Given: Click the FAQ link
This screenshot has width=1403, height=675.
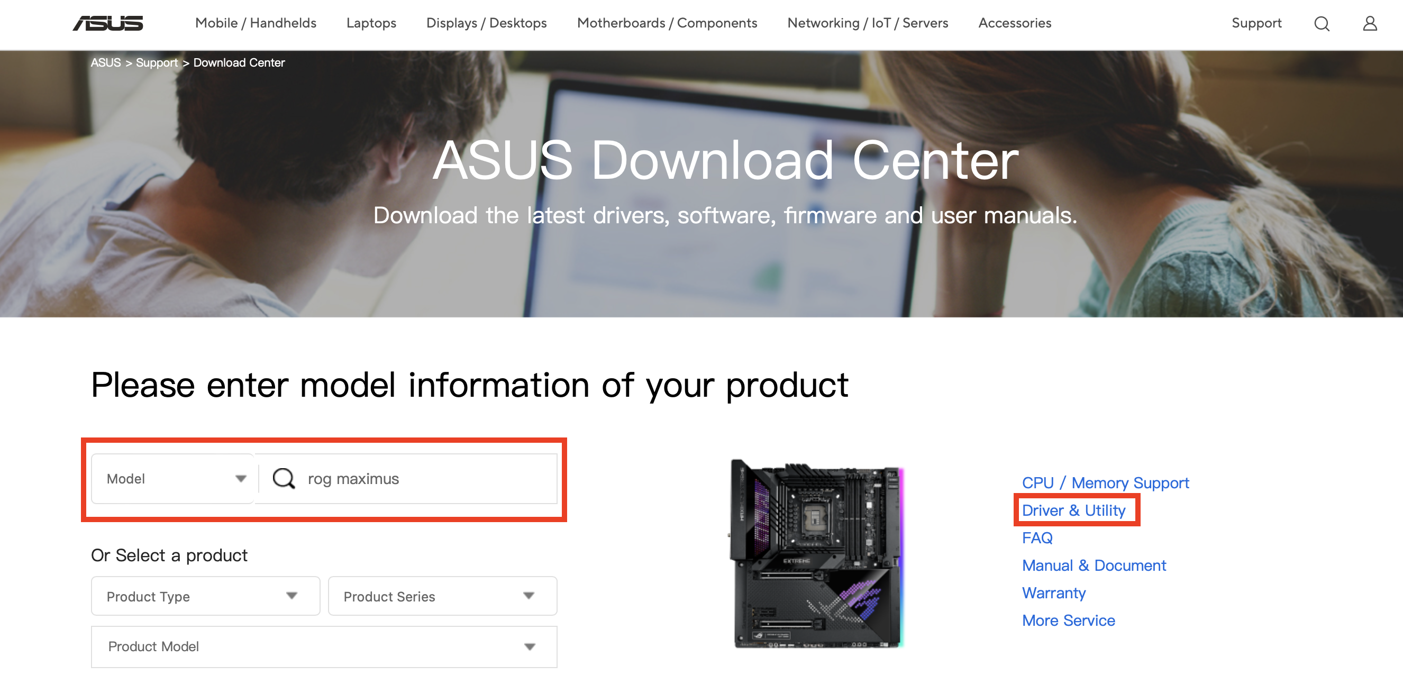Looking at the screenshot, I should point(1037,537).
